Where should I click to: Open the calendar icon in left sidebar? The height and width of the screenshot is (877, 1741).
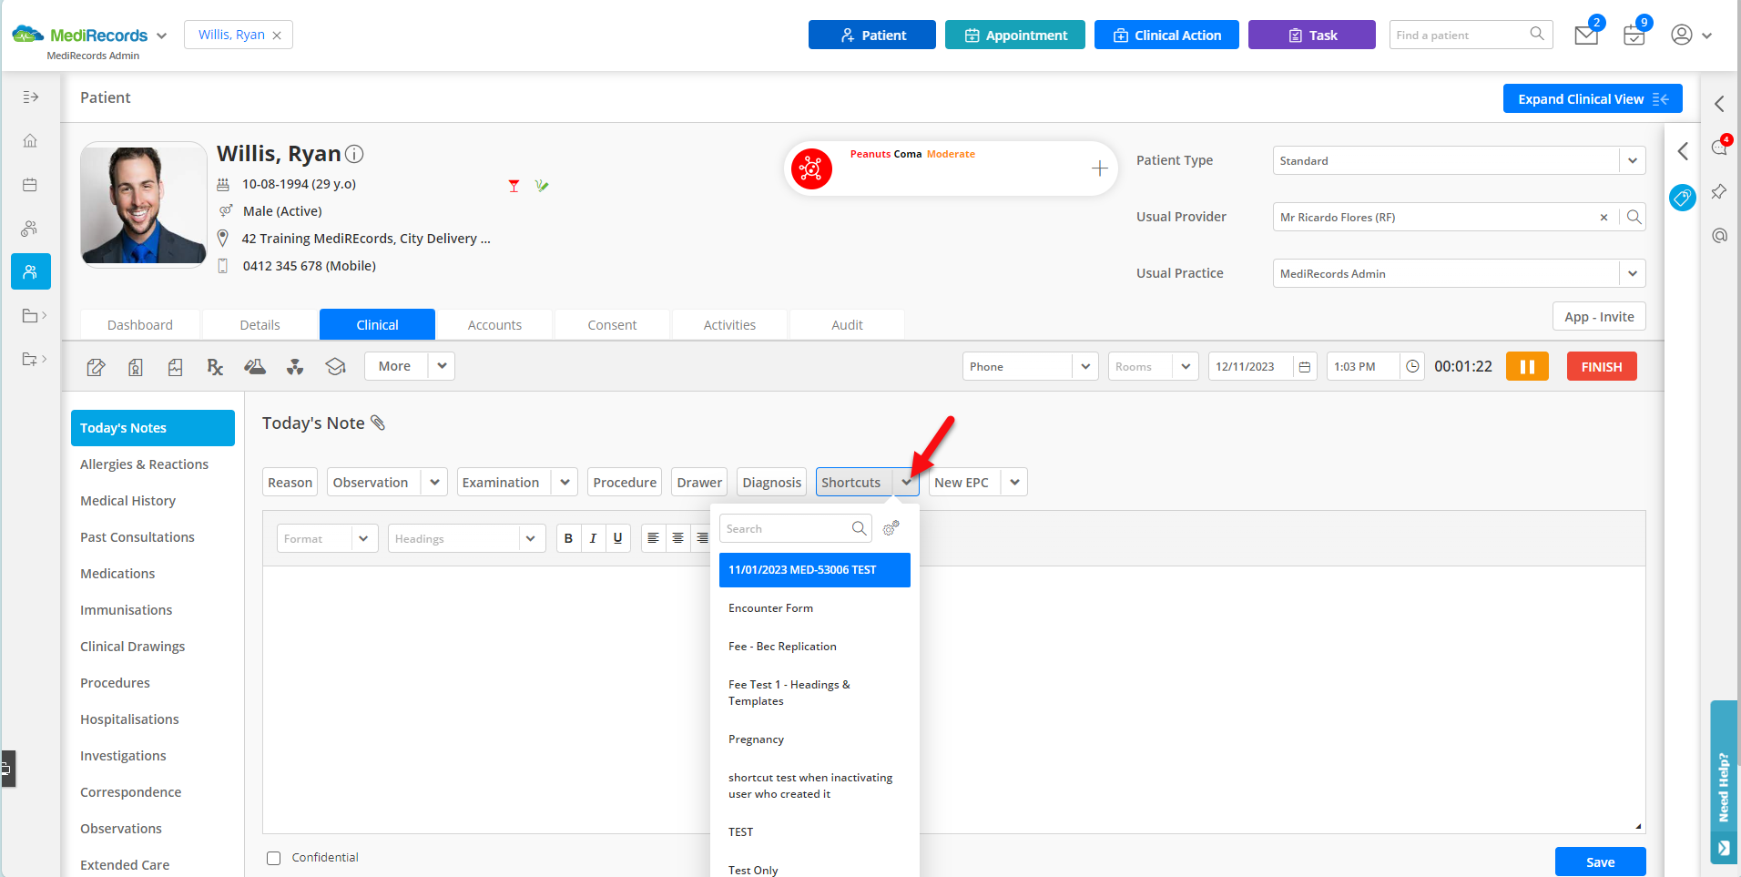pos(30,184)
